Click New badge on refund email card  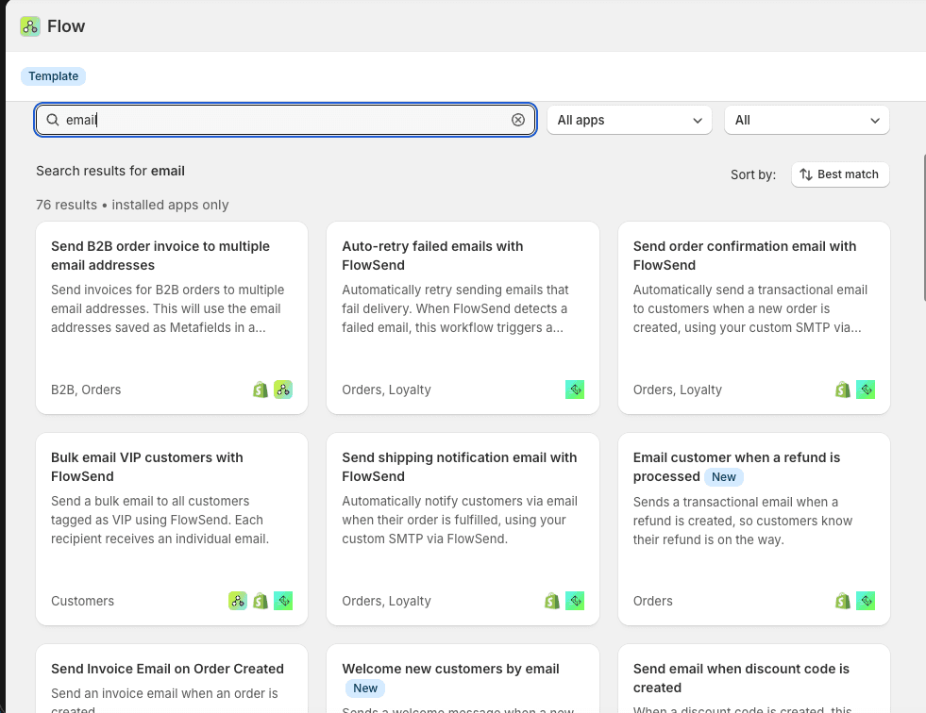(723, 477)
